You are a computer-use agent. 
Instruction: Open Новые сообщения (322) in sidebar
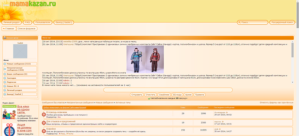19,64
